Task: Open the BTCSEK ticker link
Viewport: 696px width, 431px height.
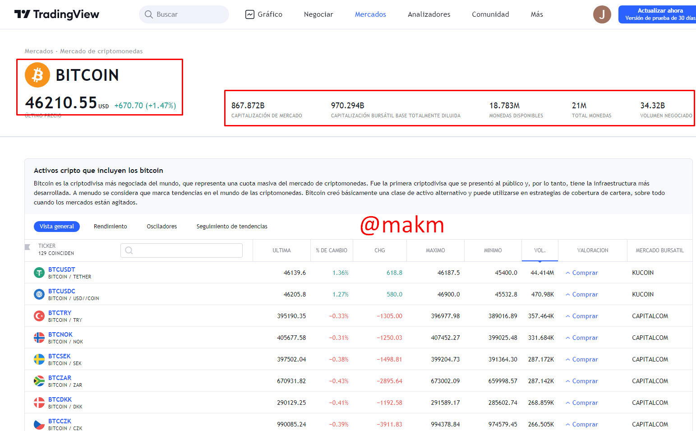Action: pyautogui.click(x=60, y=356)
